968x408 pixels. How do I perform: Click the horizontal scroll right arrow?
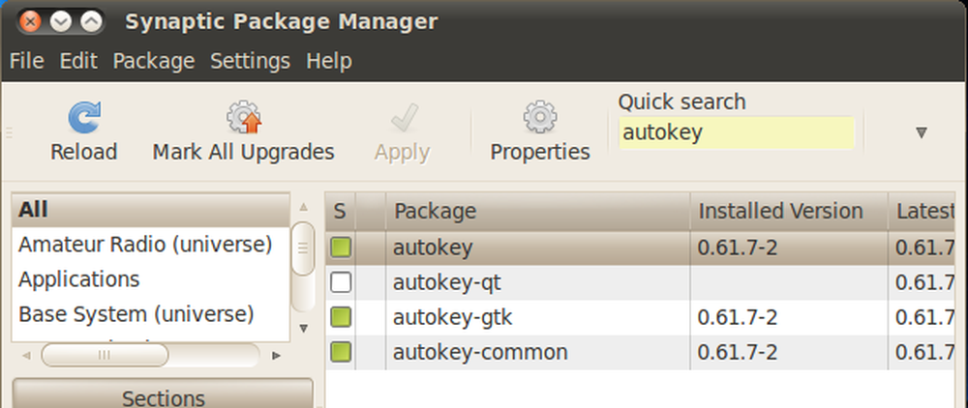[277, 356]
